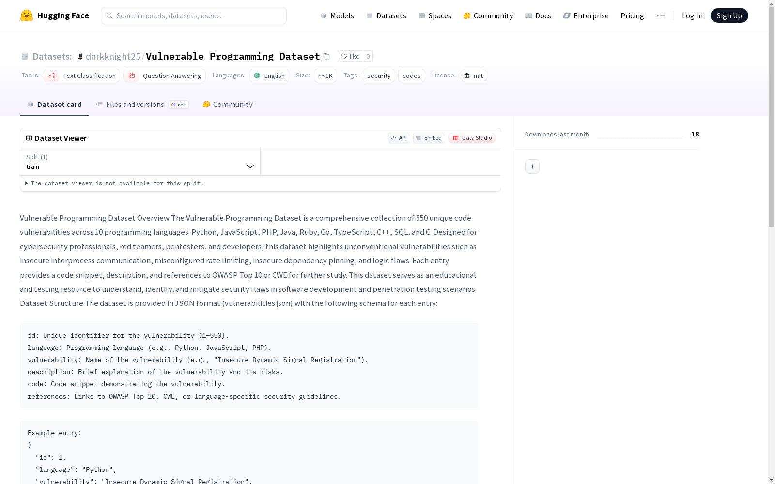The height and width of the screenshot is (484, 775).
Task: Open the three-dot options menu under downloads
Action: [x=532, y=166]
